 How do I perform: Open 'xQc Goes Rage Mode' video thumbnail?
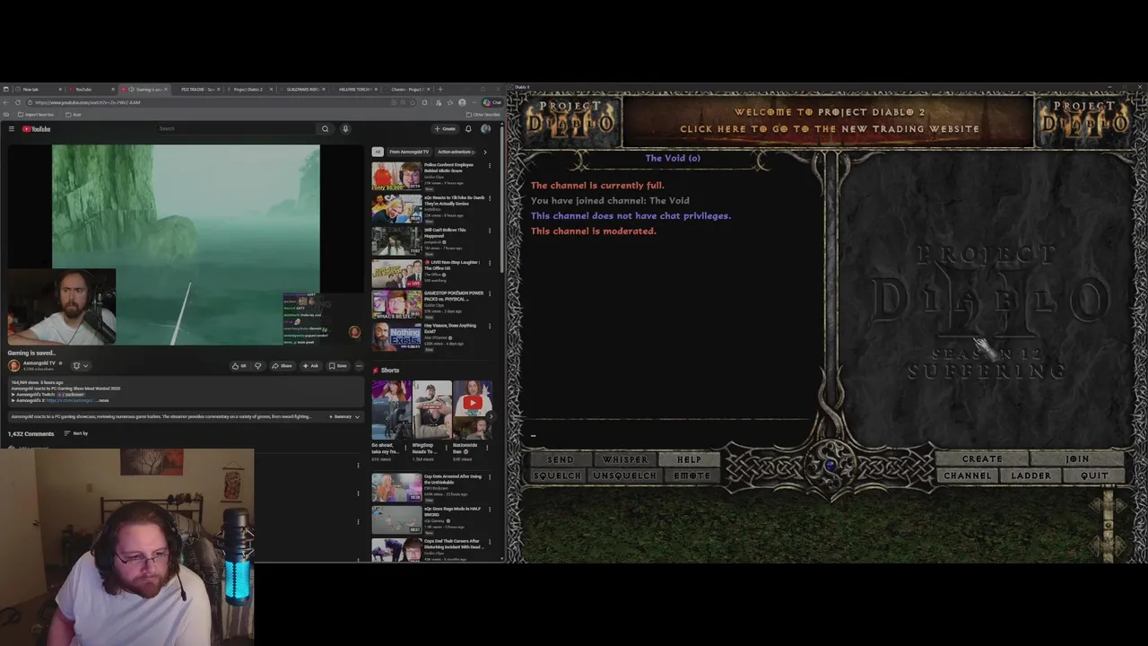click(396, 520)
